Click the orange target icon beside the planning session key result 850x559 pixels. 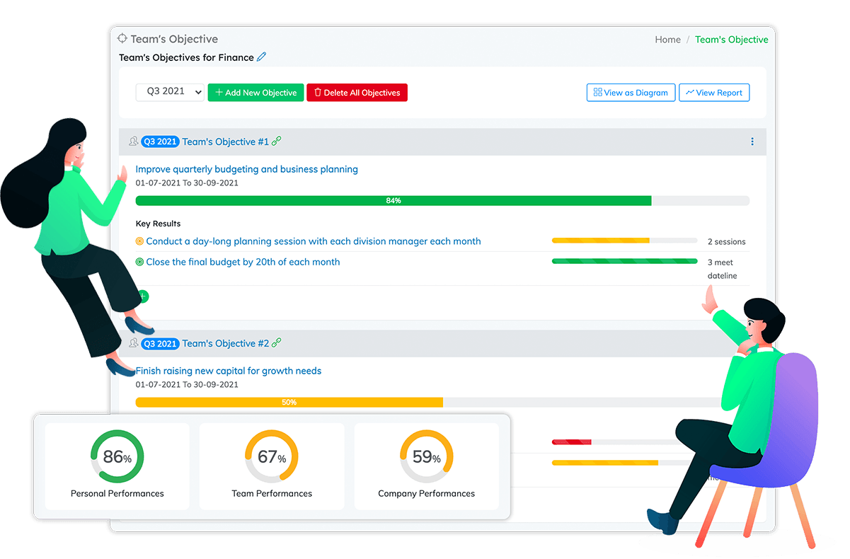coord(139,241)
